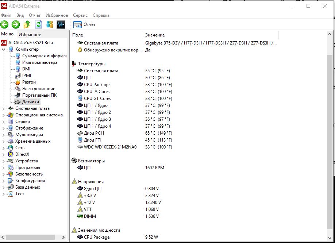Screen dimensions: 335x243
Task: Click the WDC WD10EZEX hard drive icon
Action: click(80, 147)
